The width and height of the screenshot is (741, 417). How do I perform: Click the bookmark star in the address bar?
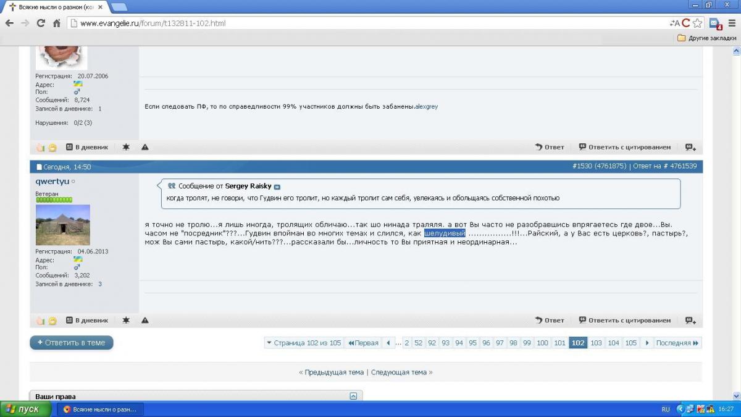pos(697,23)
